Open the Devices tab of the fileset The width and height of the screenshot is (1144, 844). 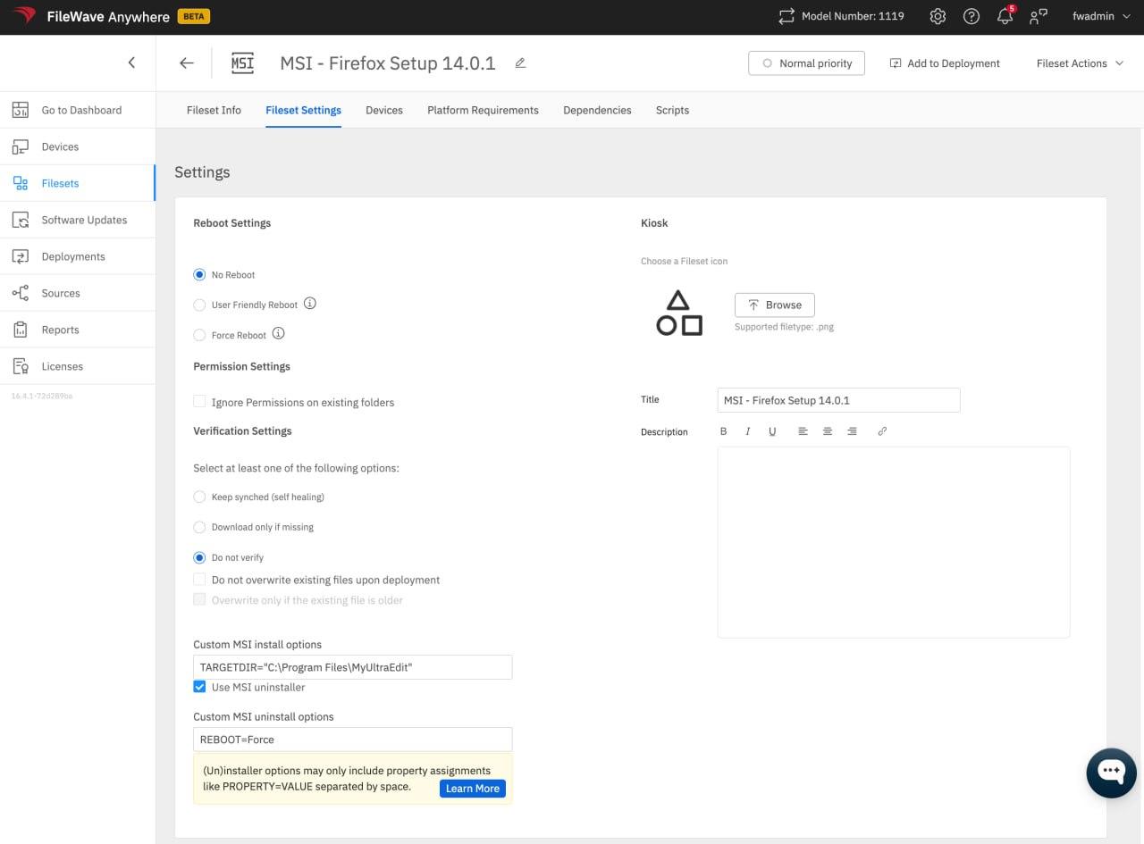(384, 110)
